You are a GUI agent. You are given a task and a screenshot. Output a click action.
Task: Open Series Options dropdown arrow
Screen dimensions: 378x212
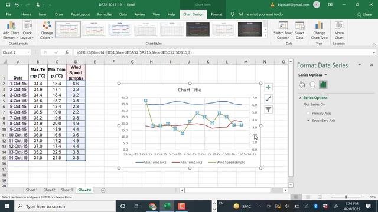click(x=325, y=75)
